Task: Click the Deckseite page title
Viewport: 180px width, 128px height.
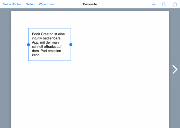Action: click(x=90, y=4)
